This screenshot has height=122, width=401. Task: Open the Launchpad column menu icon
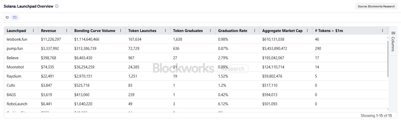[33, 30]
